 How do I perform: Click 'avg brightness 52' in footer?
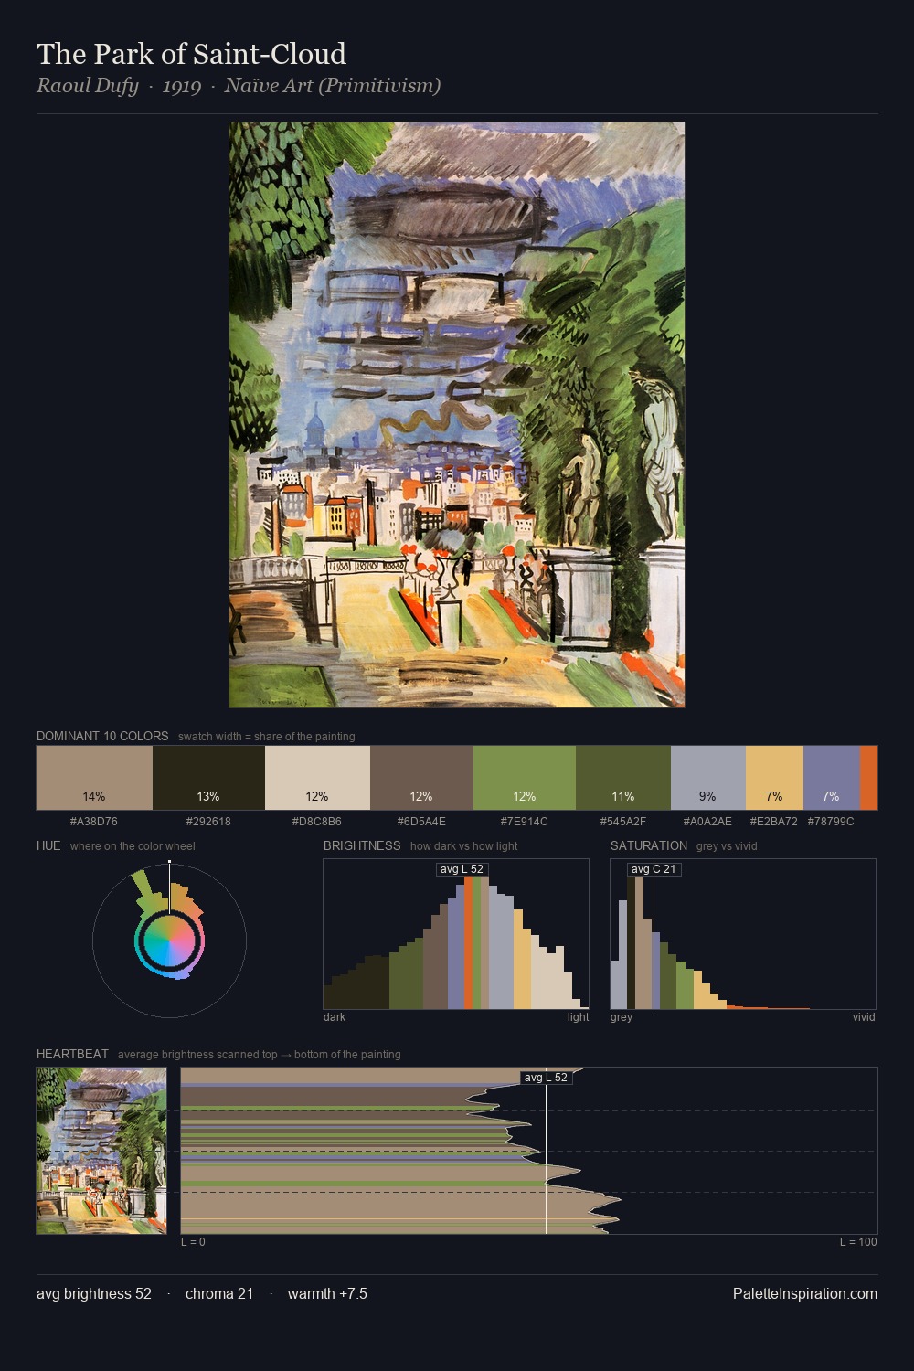pyautogui.click(x=94, y=1293)
